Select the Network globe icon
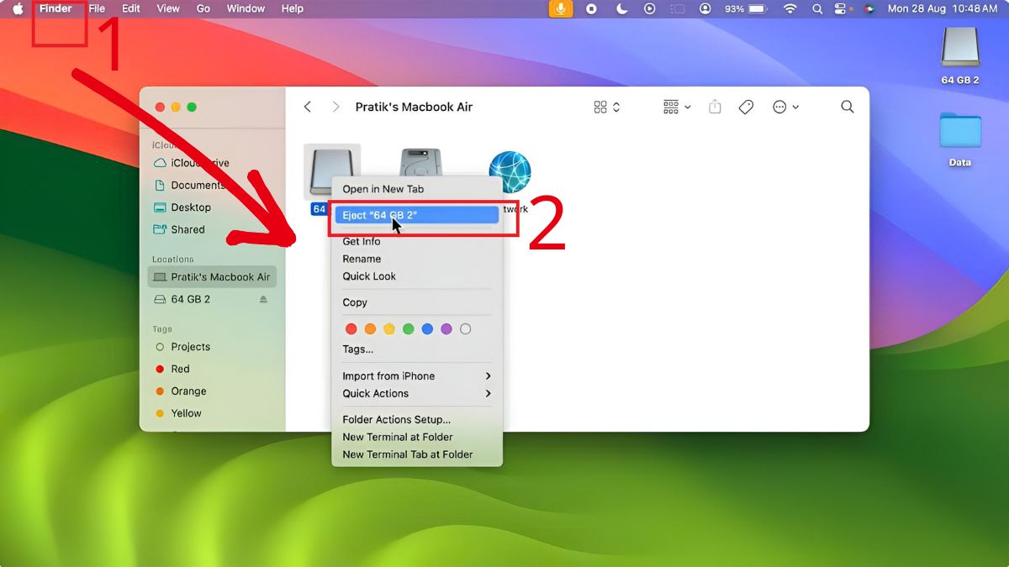 (510, 171)
